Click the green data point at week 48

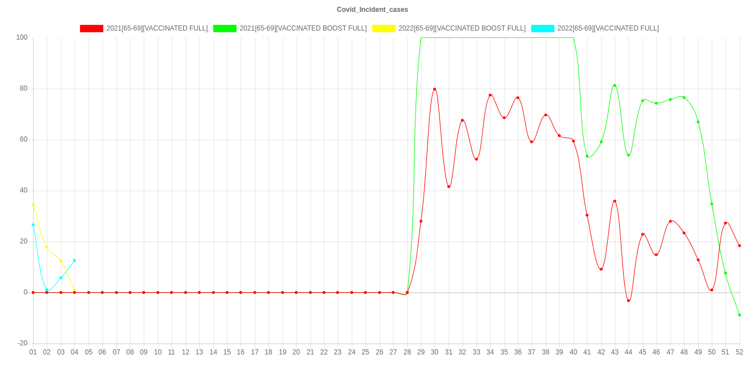click(x=684, y=97)
